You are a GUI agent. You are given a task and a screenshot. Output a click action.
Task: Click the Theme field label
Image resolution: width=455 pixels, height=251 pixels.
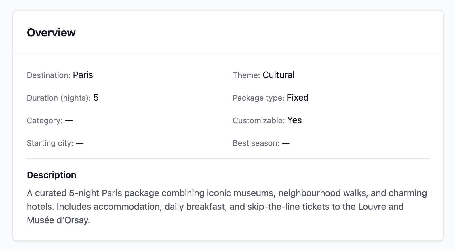246,75
